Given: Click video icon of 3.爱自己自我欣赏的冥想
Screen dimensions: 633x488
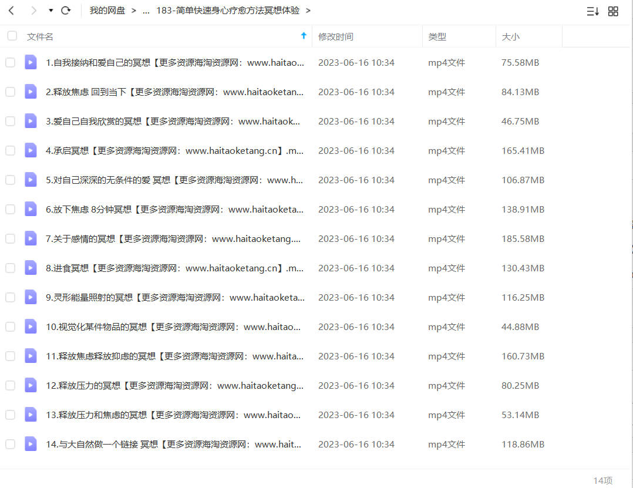Looking at the screenshot, I should pos(31,122).
